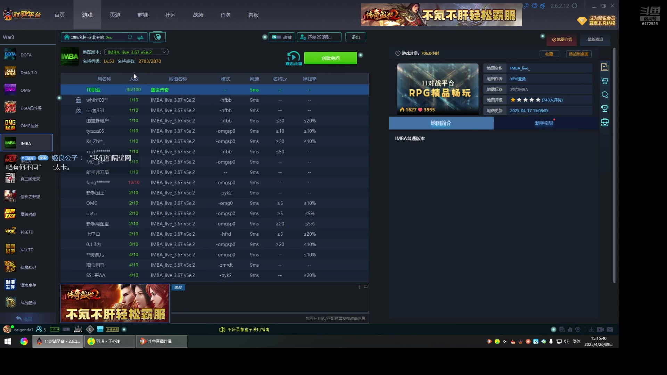This screenshot has width=667, height=375.
Task: Select the 地图简介 tab
Action: [441, 123]
